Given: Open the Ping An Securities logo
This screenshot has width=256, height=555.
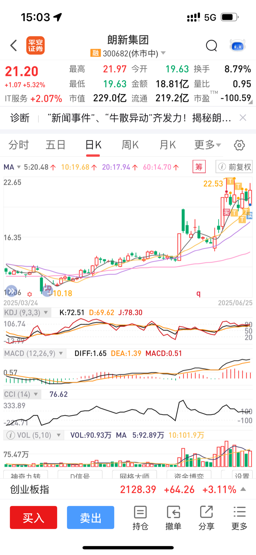Looking at the screenshot, I should [36, 45].
